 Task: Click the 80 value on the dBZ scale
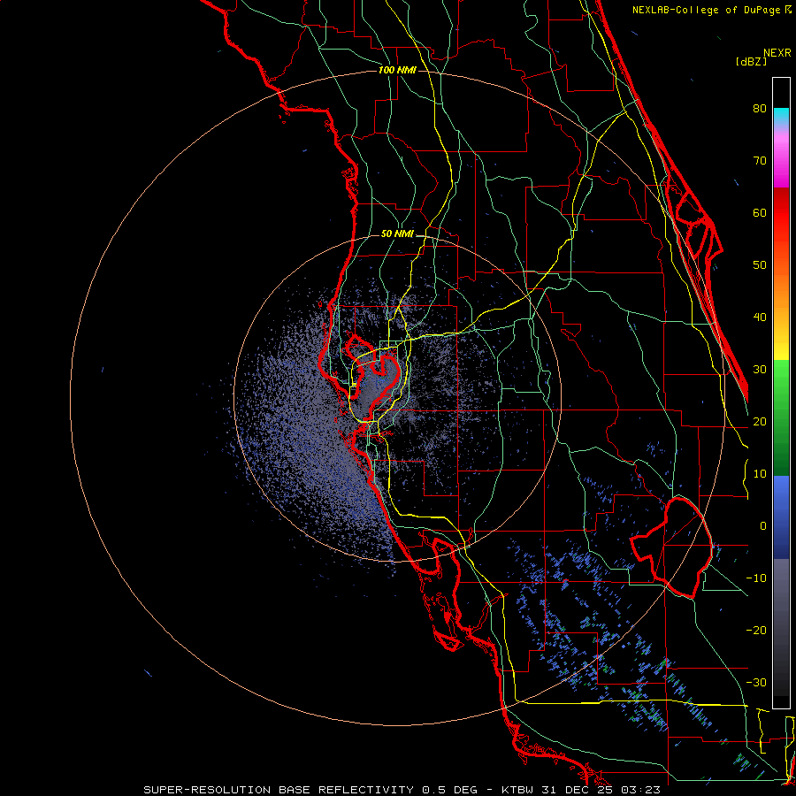coord(760,109)
